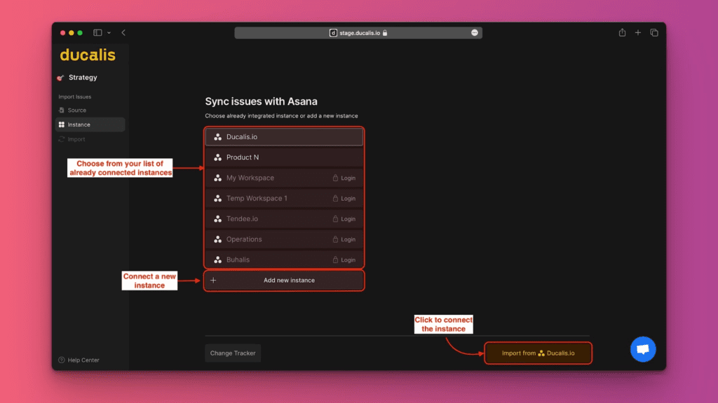Open the Help Center link
718x403 pixels.
click(x=83, y=360)
